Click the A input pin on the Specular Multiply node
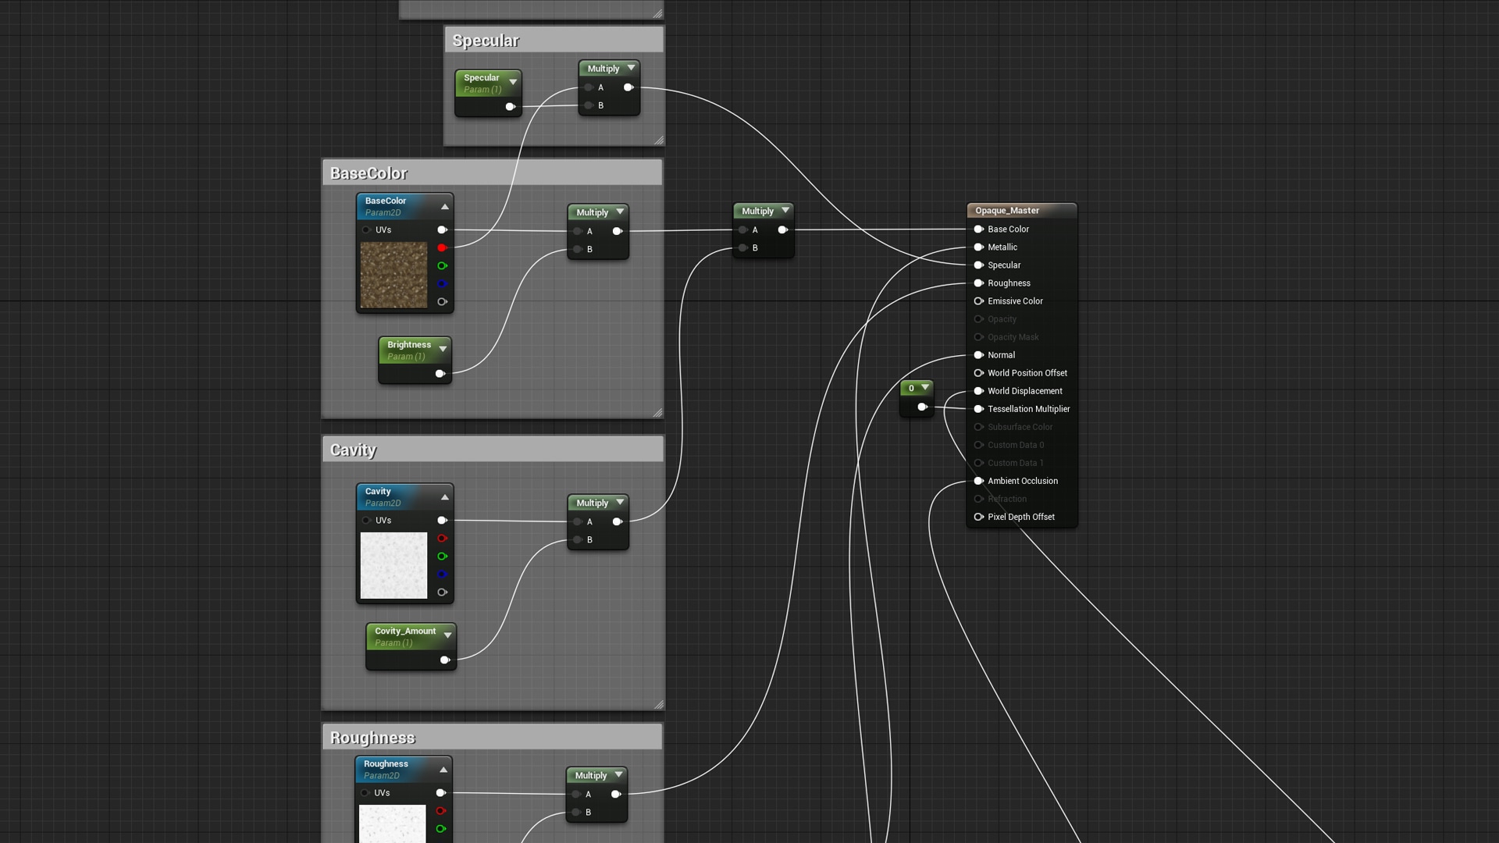This screenshot has height=843, width=1499. [588, 87]
